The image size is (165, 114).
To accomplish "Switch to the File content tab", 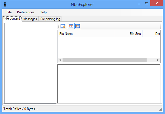I will coord(12,18).
